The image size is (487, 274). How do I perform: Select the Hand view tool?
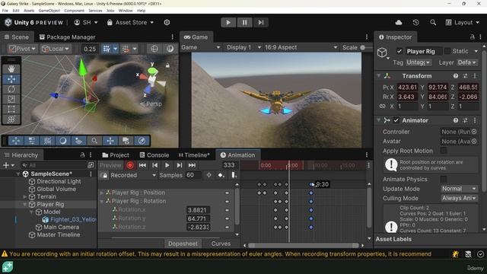click(x=11, y=68)
